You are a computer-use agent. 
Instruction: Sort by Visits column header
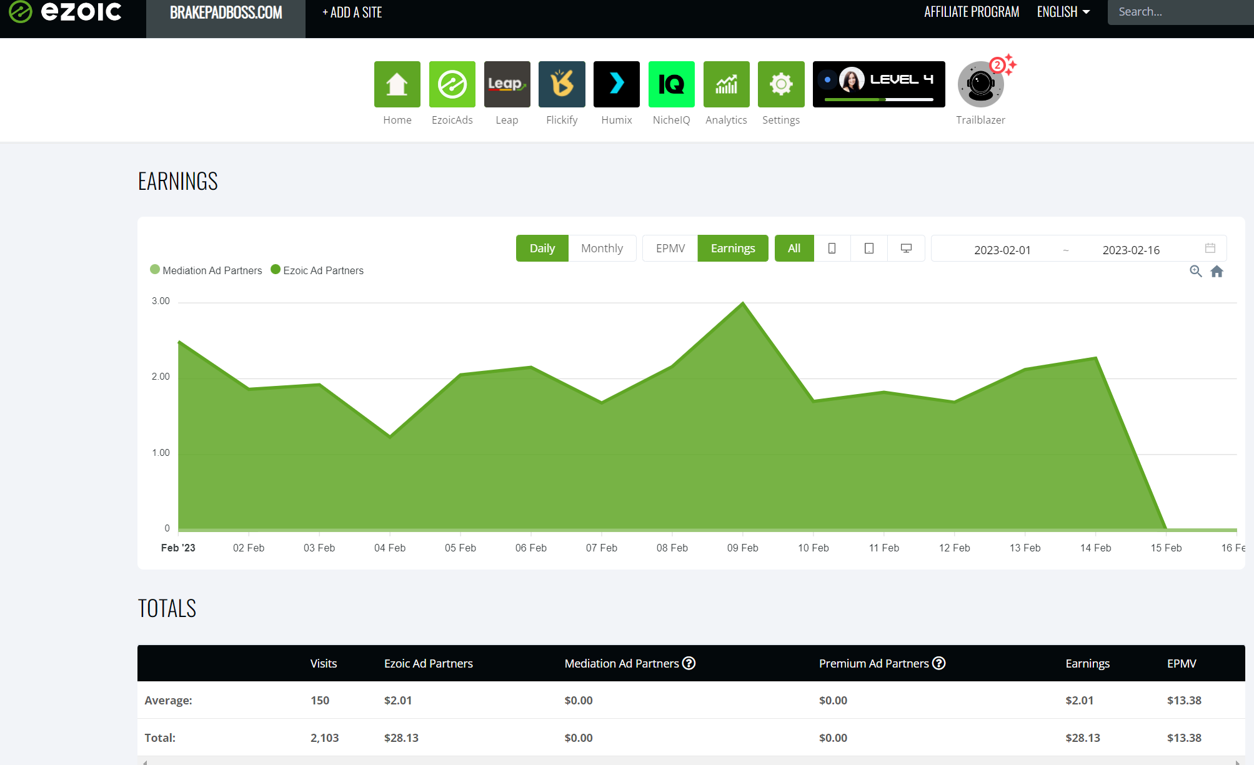[324, 663]
